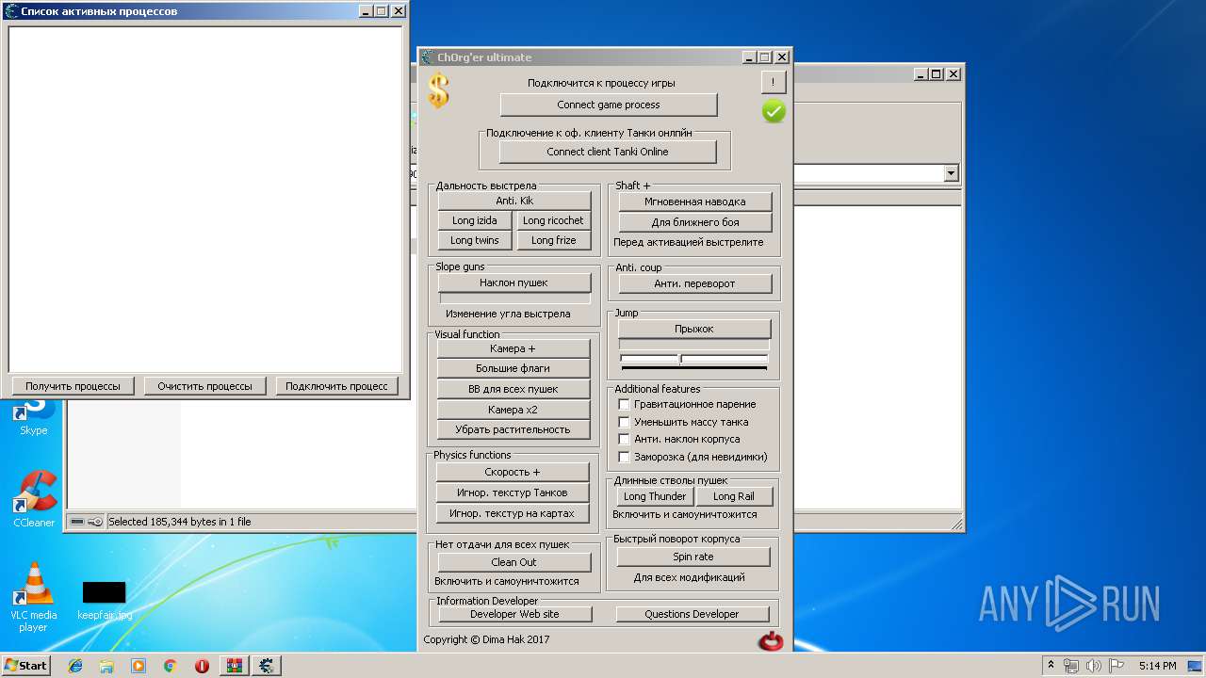Image resolution: width=1206 pixels, height=678 pixels.
Task: Open CCleaner desktop shortcut
Action: pos(34,499)
